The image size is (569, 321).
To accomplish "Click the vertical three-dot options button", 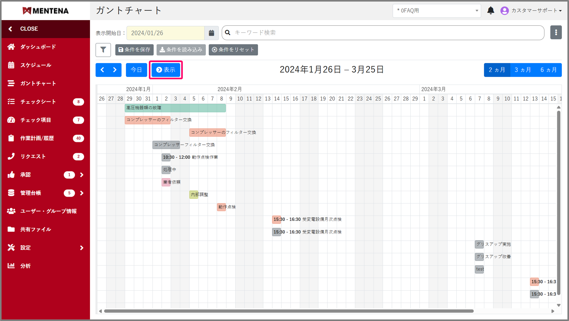I will tap(556, 33).
